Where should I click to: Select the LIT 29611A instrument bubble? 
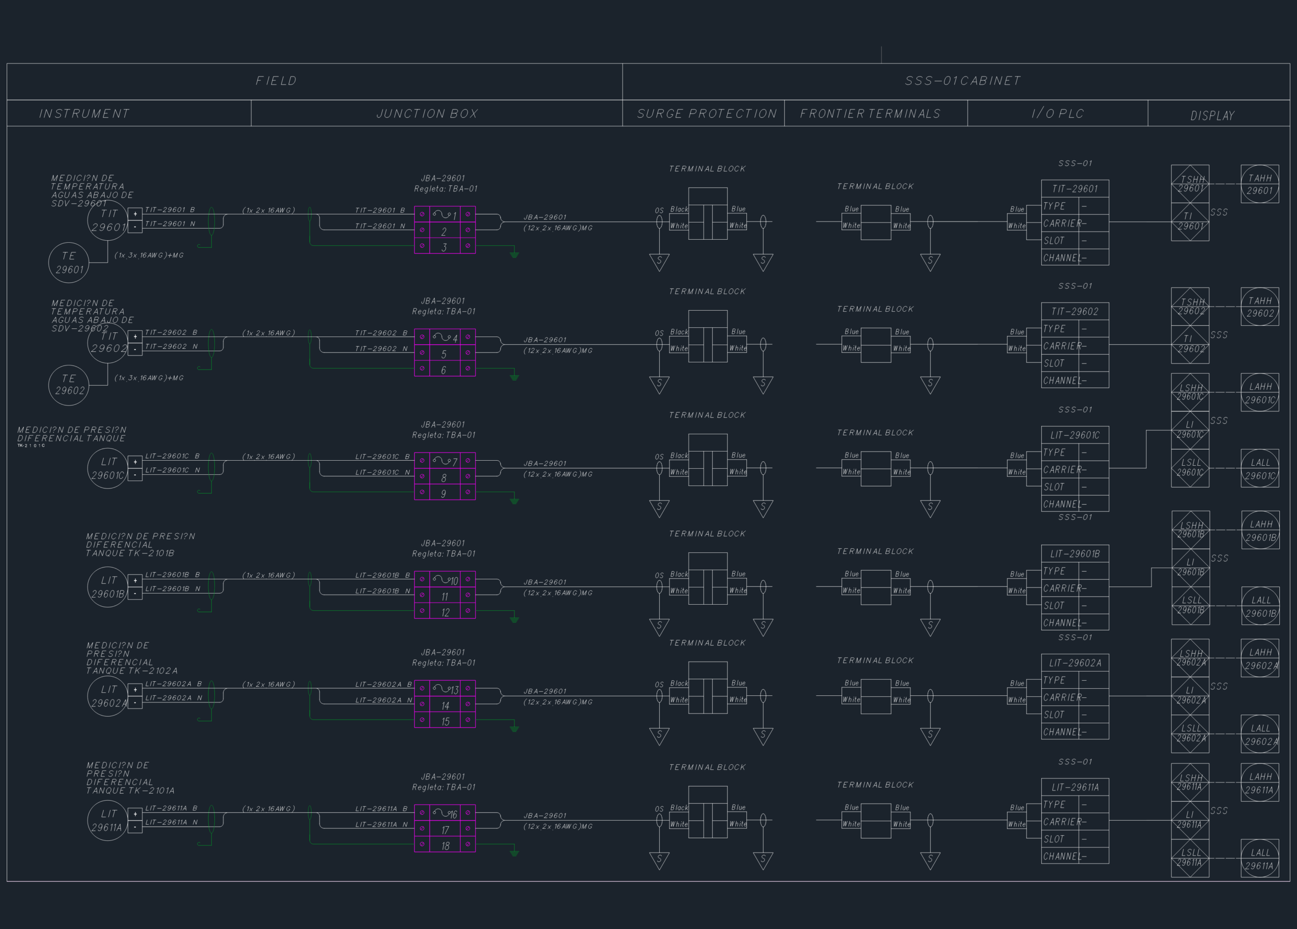tap(107, 821)
